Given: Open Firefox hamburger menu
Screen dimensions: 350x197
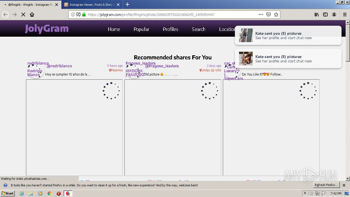Looking at the screenshot, I should click(345, 15).
